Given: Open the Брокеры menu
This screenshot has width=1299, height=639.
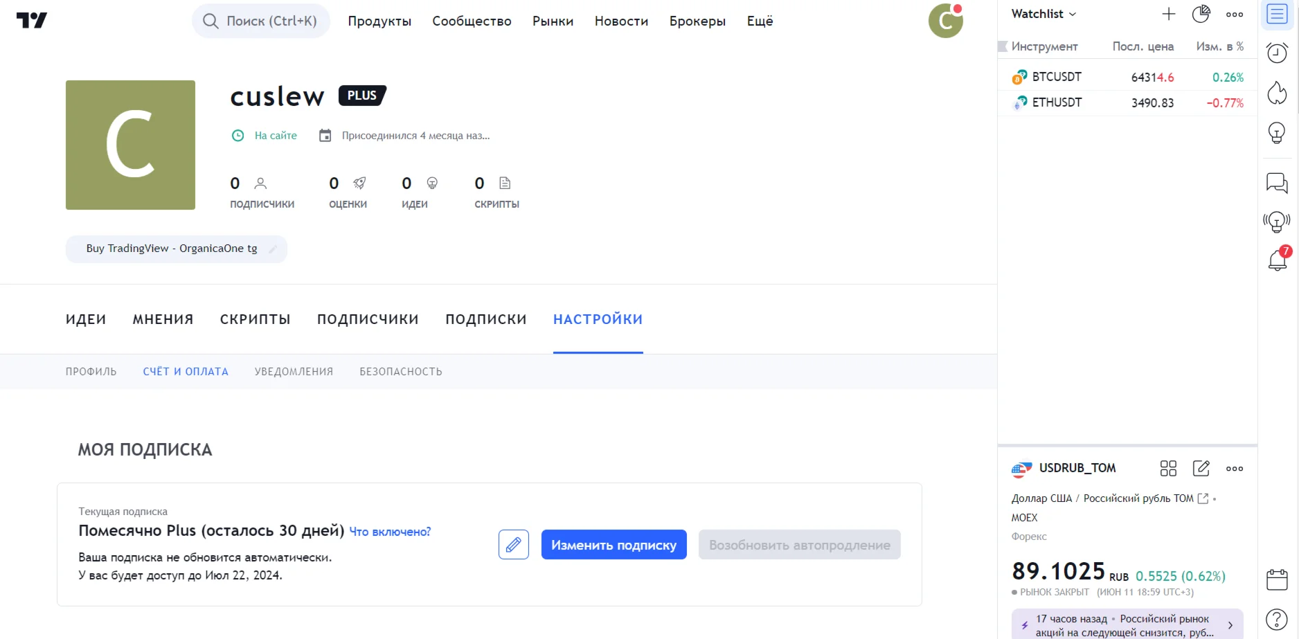Looking at the screenshot, I should (698, 21).
